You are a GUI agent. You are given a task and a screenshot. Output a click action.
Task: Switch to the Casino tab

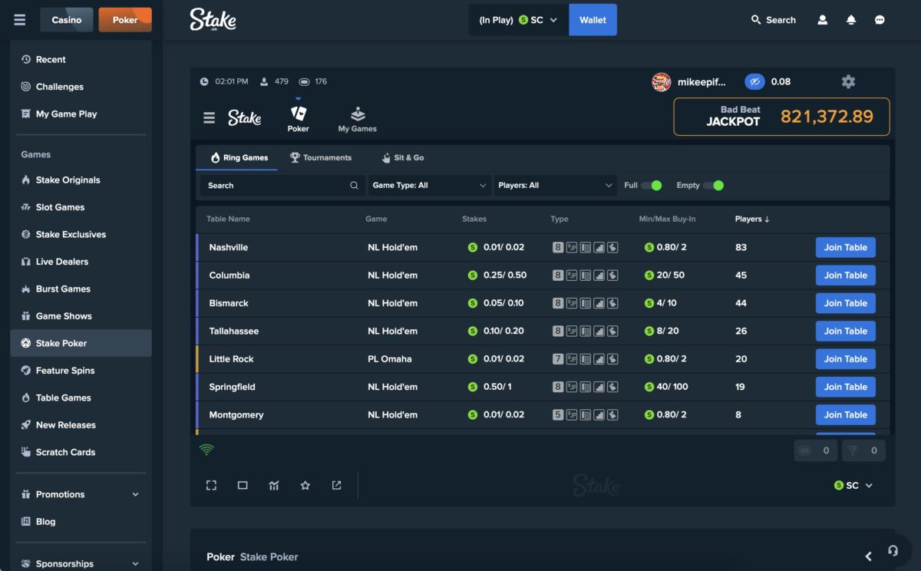coord(67,20)
